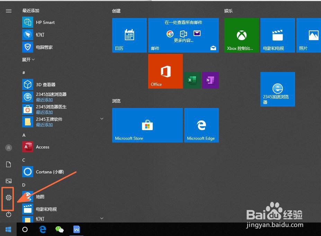Open the Power options icon
This screenshot has width=321, height=236.
click(8, 215)
